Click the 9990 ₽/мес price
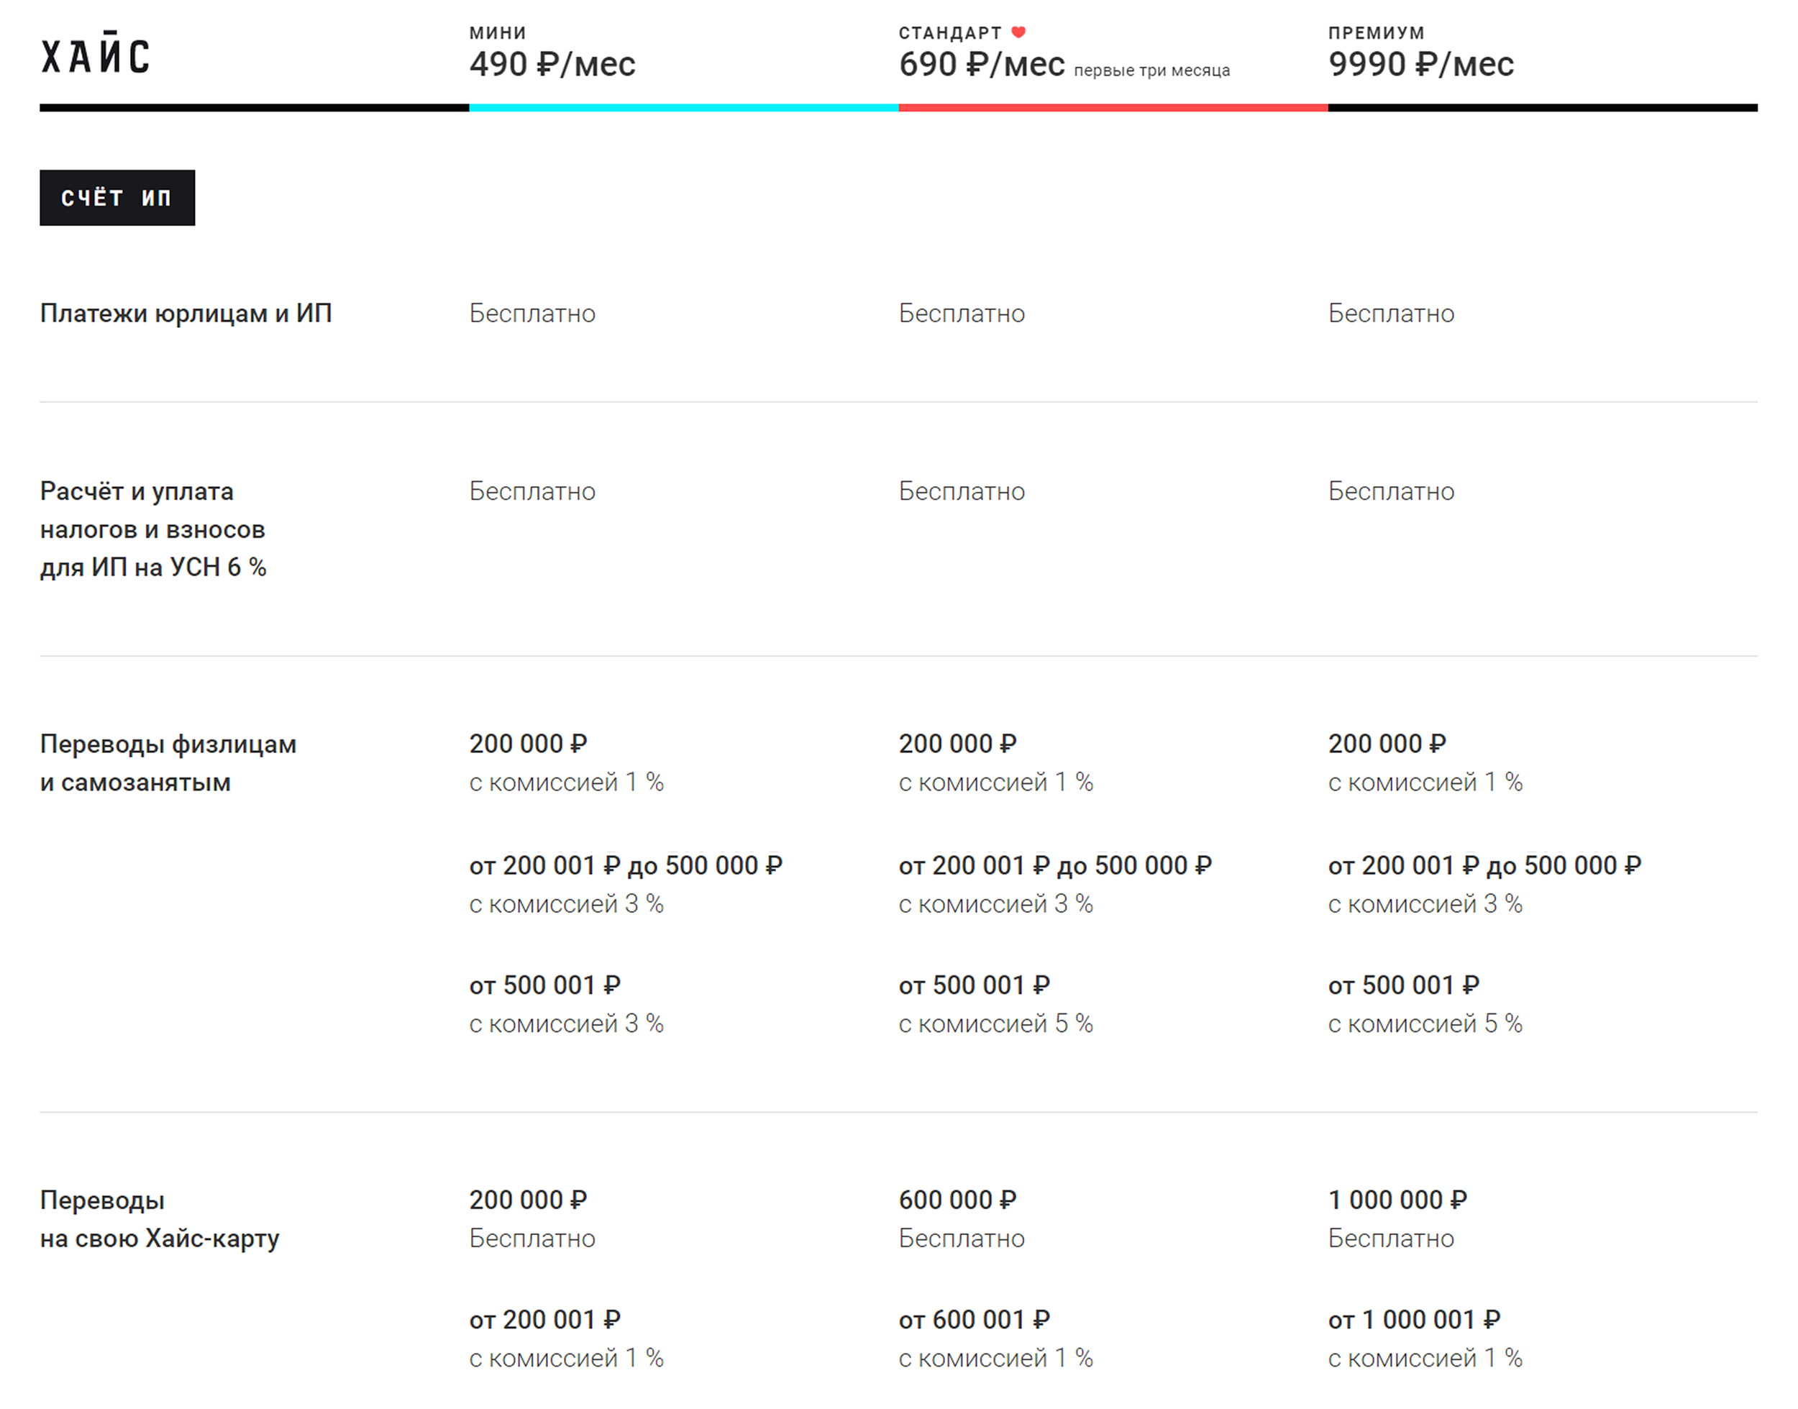The width and height of the screenshot is (1798, 1409). [1420, 64]
